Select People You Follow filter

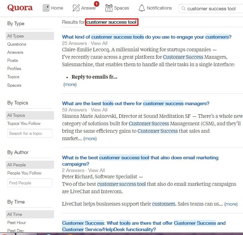pyautogui.click(x=24, y=173)
